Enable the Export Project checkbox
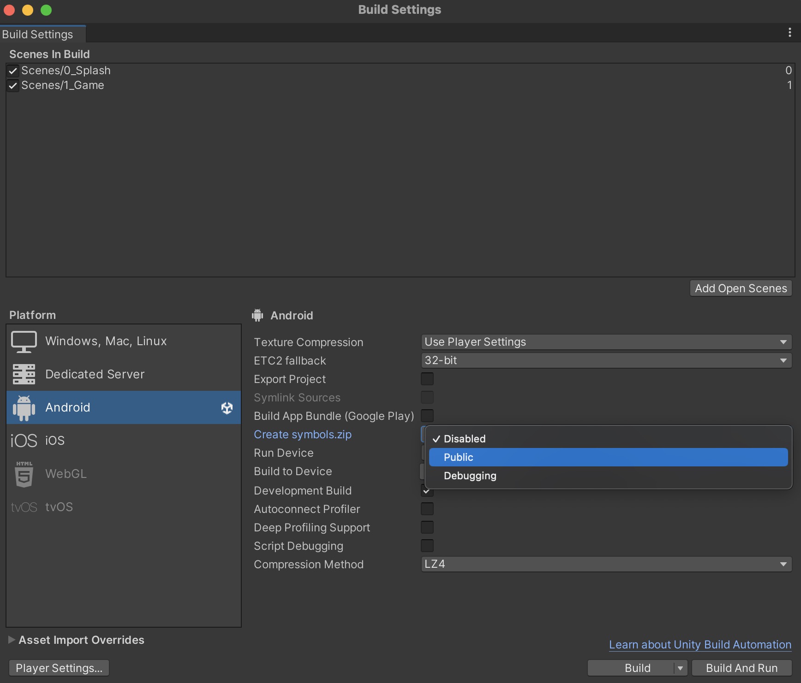The height and width of the screenshot is (683, 801). (x=427, y=379)
